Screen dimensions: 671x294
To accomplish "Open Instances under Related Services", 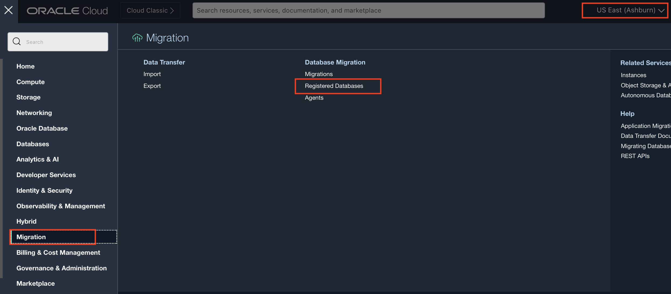I will tap(633, 75).
